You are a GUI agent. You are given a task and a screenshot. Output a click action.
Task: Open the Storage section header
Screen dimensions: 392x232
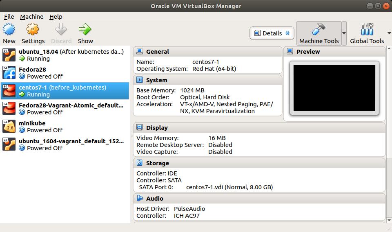point(259,163)
